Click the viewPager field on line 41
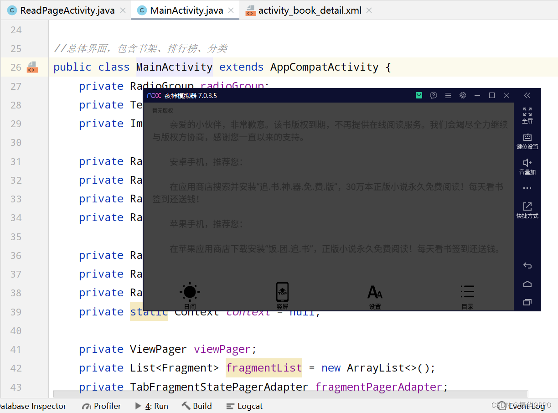This screenshot has height=413, width=558. pos(222,349)
